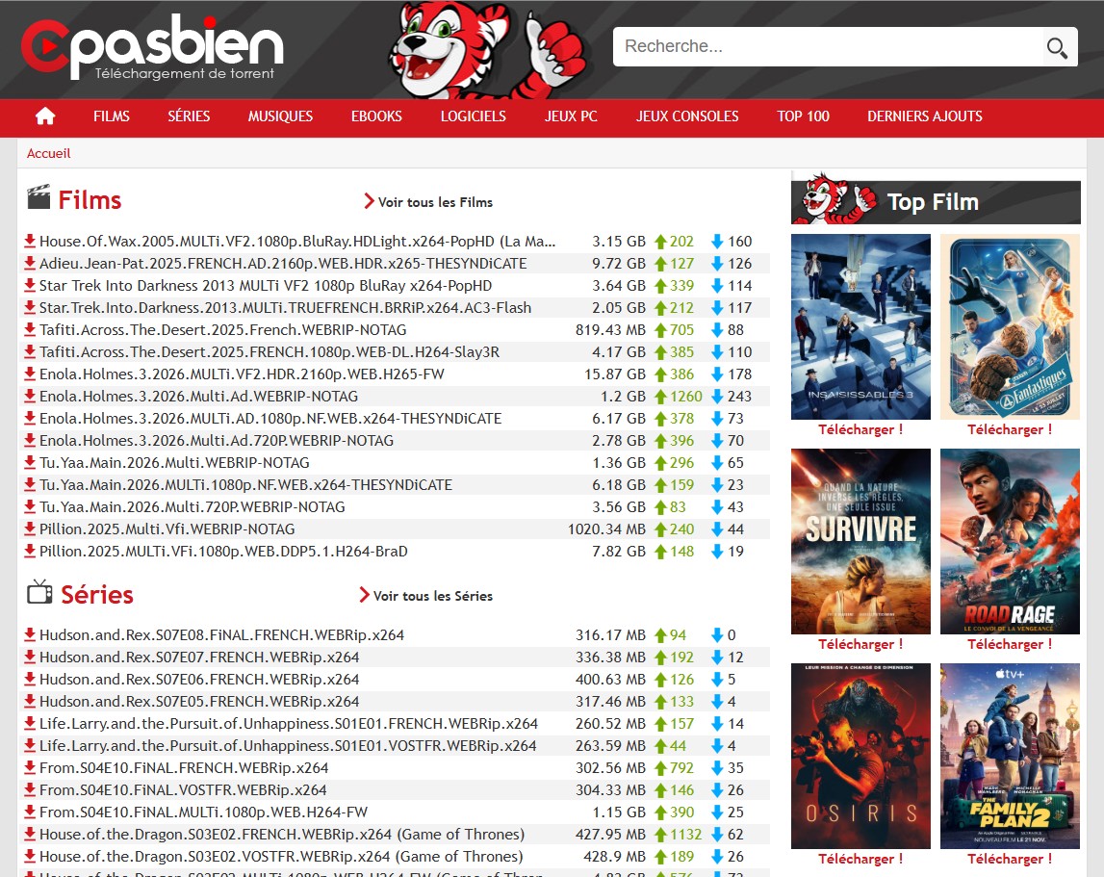Click Télécharger under Family Plan 2 poster
This screenshot has height=877, width=1104.
1010,860
